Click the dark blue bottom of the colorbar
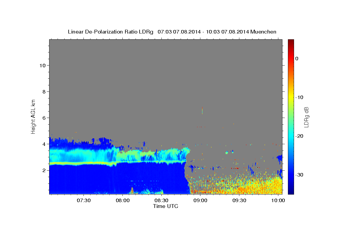The height and width of the screenshot is (233, 349). click(x=291, y=191)
